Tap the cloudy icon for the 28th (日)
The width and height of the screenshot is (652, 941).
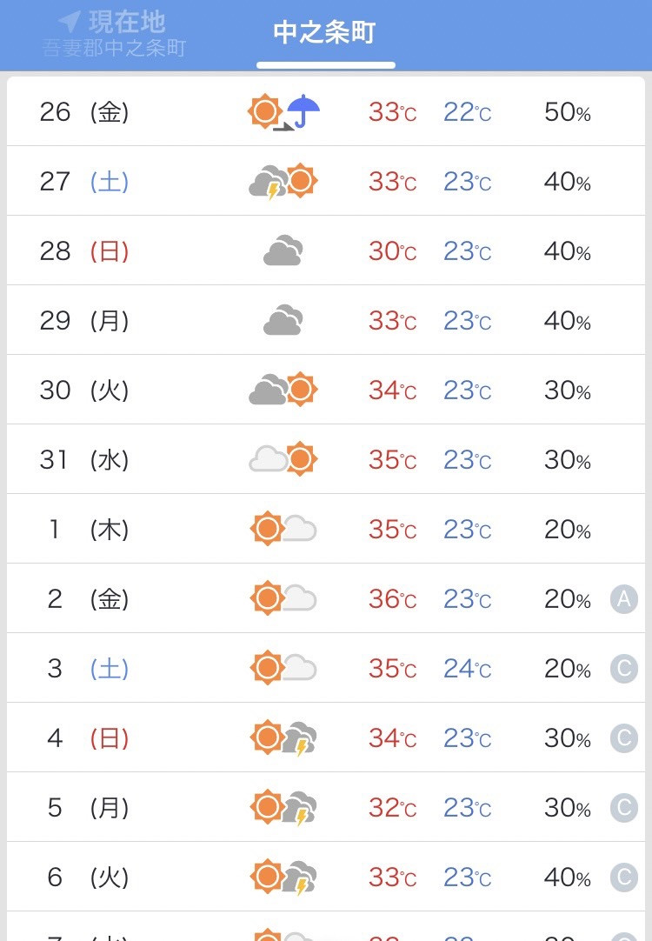point(283,250)
